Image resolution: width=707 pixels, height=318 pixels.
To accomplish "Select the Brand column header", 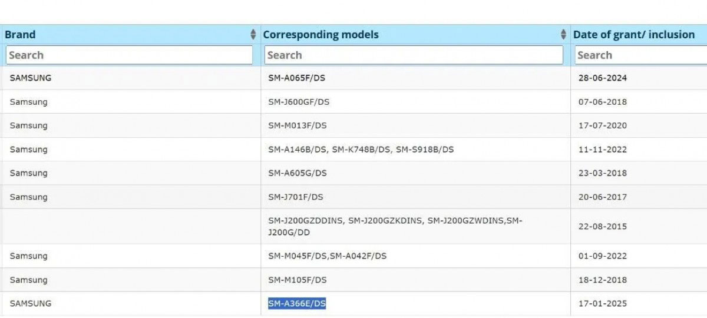I will 20,35.
